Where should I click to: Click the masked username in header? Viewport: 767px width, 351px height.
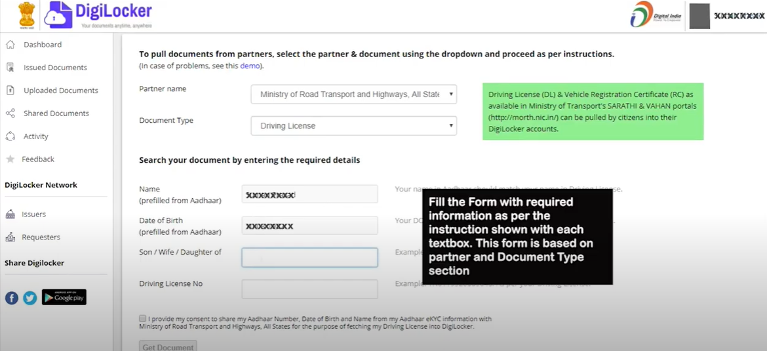(x=739, y=16)
